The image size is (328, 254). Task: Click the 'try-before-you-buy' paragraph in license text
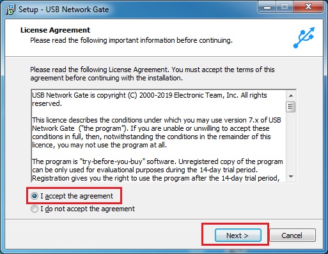(x=157, y=170)
